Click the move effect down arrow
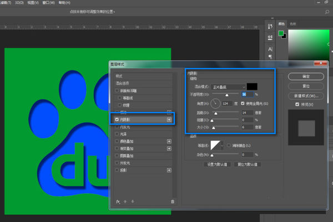Viewport: 333px width, 222px height. (133, 201)
